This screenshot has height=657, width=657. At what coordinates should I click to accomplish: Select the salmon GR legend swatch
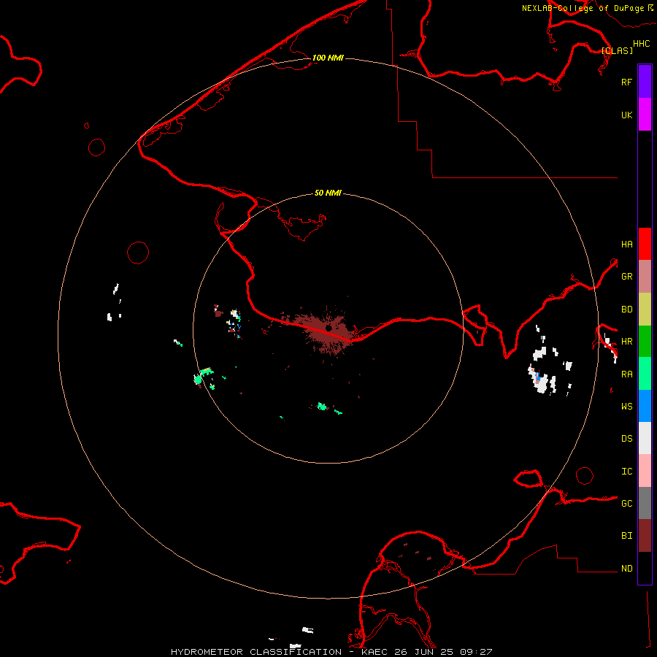coord(645,277)
